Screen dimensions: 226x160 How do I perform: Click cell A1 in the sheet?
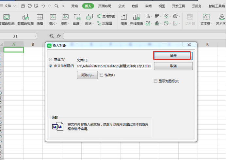[13, 50]
